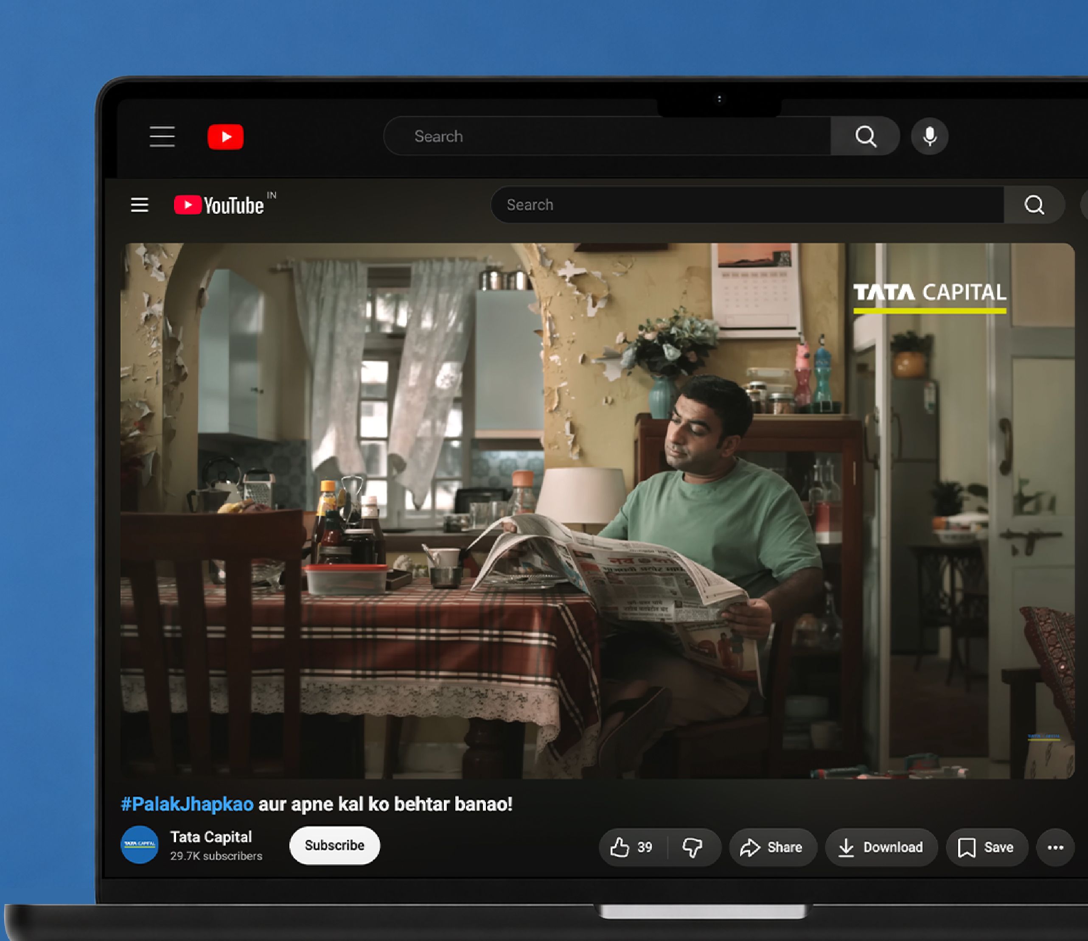Subscribe to the Tata Capital channel
Viewport: 1088px width, 941px height.
(x=334, y=846)
